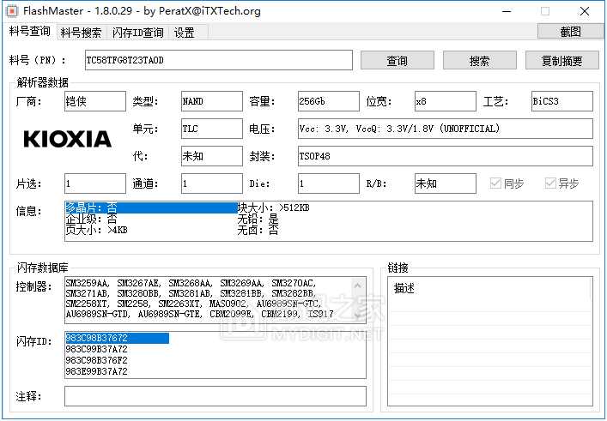Click the 截图 screenshot button

(x=570, y=32)
